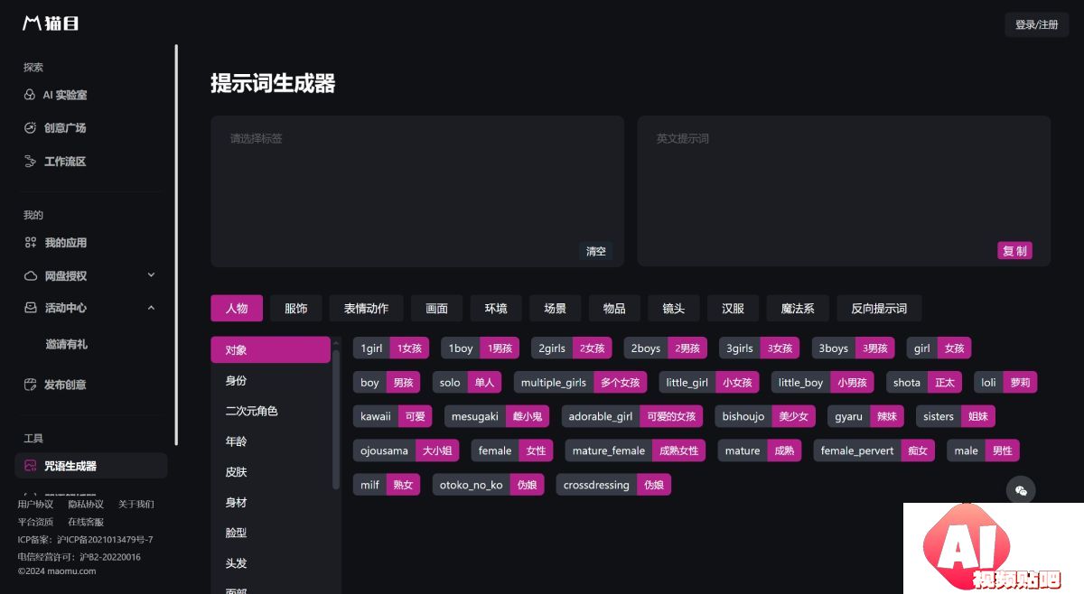The width and height of the screenshot is (1084, 594).
Task: Add the male 男性 tag
Action: pyautogui.click(x=983, y=450)
